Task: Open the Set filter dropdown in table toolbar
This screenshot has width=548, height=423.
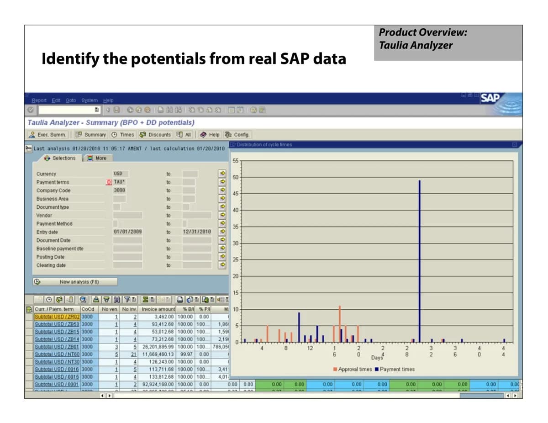Action: click(x=134, y=300)
